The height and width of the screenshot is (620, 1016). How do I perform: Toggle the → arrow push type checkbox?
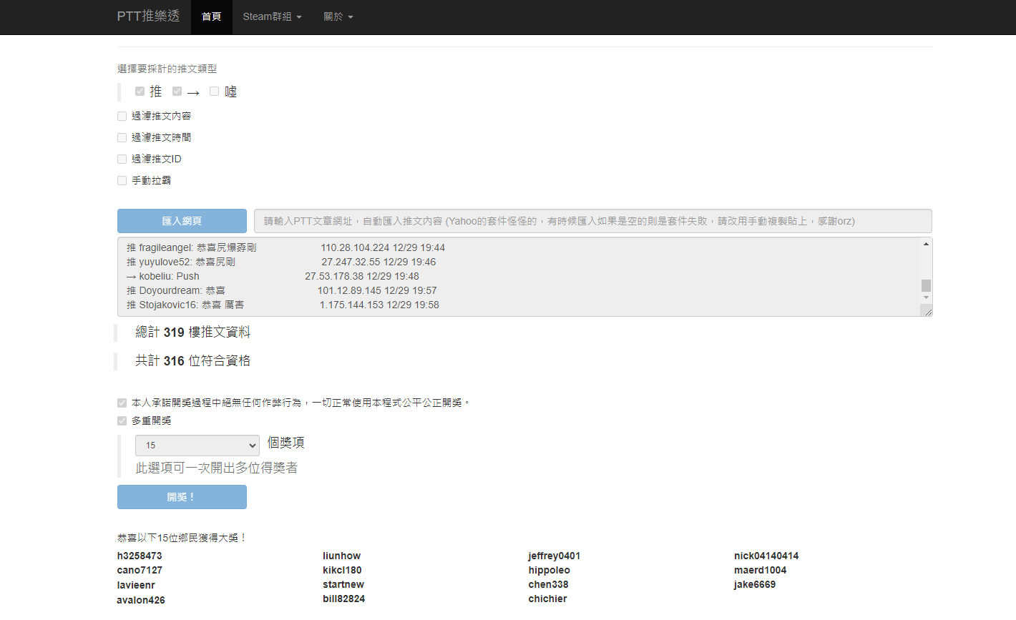click(x=177, y=92)
